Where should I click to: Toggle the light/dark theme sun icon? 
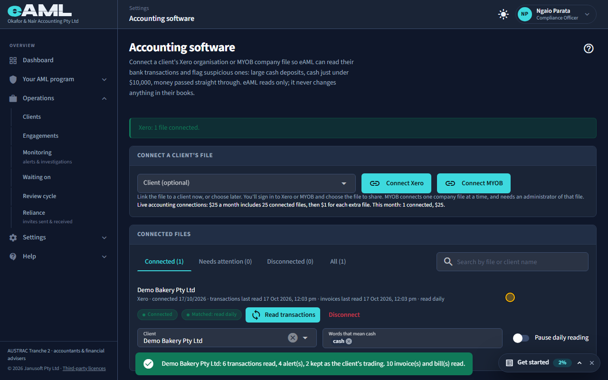coord(503,14)
